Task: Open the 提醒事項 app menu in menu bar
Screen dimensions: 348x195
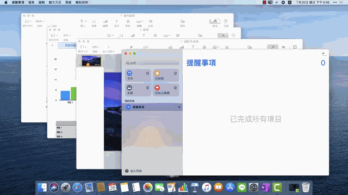Action: click(18, 2)
